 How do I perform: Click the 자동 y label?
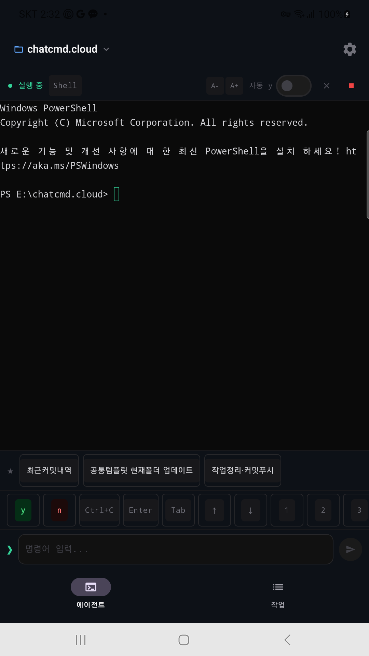[261, 86]
